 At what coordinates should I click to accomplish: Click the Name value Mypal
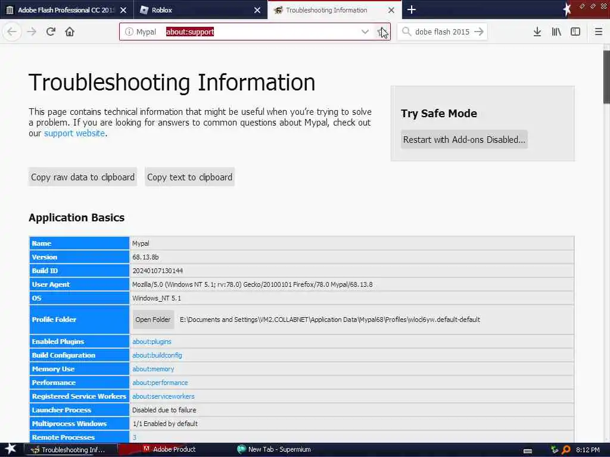[141, 243]
